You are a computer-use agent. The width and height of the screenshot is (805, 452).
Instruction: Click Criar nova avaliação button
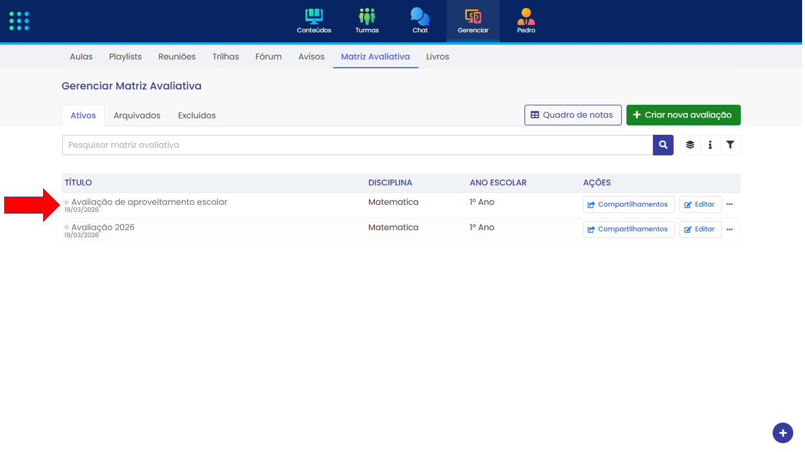(684, 115)
